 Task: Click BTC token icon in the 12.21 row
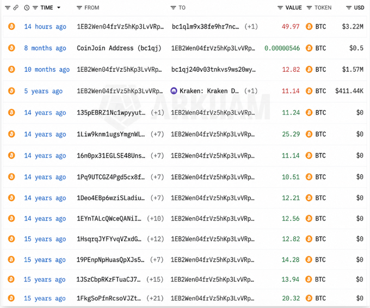(x=309, y=198)
